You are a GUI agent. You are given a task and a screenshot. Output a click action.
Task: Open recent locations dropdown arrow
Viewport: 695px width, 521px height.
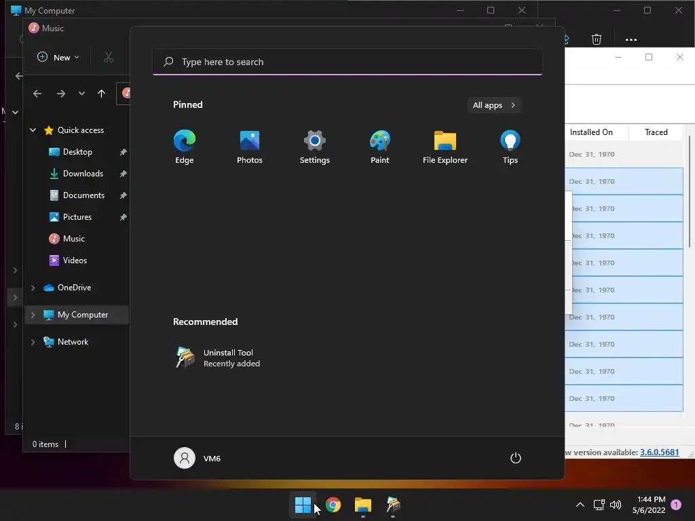(81, 94)
